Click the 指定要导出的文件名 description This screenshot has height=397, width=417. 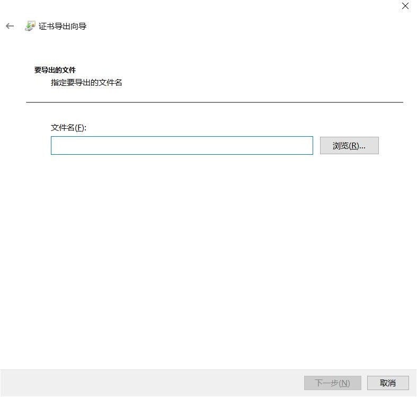pos(86,83)
